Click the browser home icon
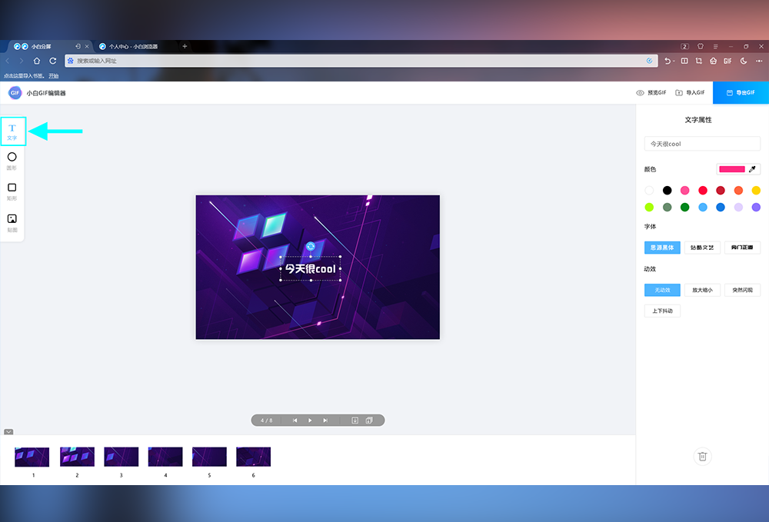This screenshot has width=769, height=522. pos(37,61)
